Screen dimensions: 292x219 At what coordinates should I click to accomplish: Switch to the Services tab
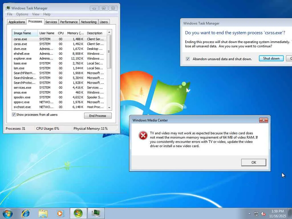click(x=51, y=22)
